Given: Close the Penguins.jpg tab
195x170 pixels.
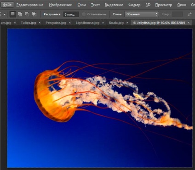Looking at the screenshot, I should pyautogui.click(x=70, y=23).
